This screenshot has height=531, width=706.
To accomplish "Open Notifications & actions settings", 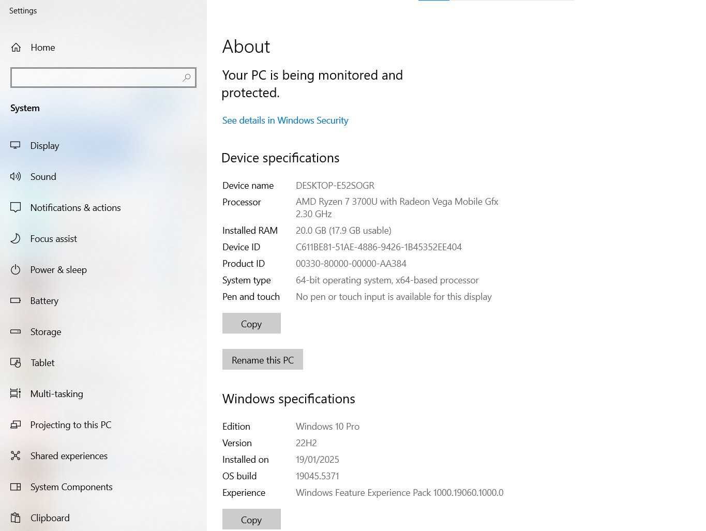I will point(103,207).
